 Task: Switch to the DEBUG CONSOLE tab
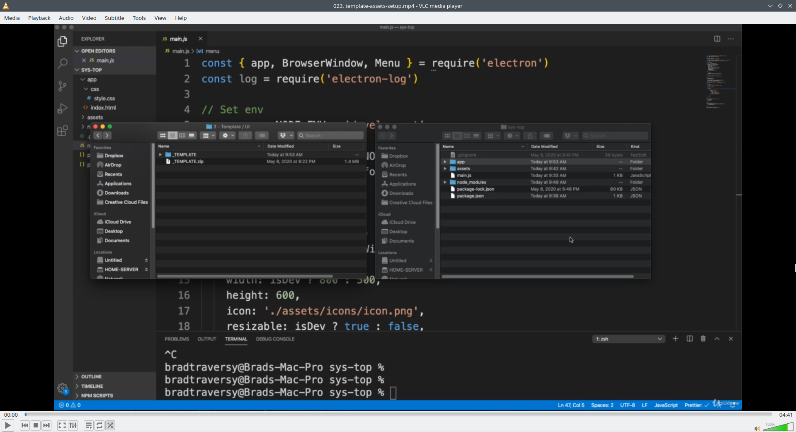click(275, 339)
